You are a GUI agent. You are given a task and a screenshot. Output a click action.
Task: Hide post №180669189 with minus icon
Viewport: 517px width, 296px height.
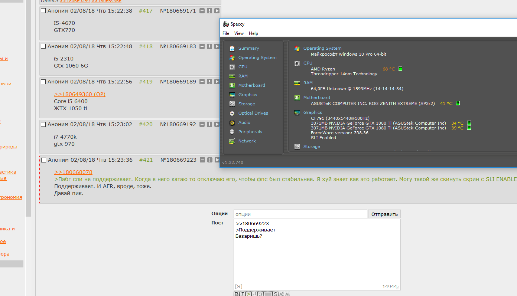point(202,82)
